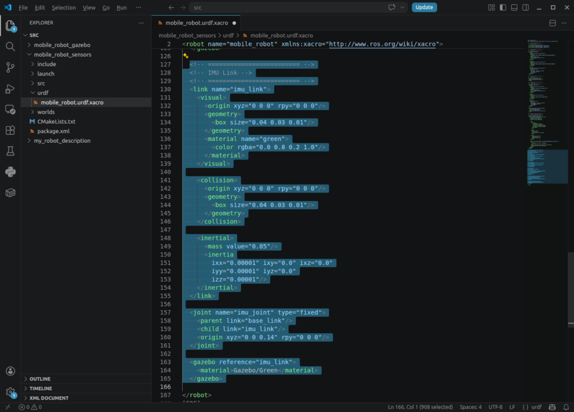Image resolution: width=574 pixels, height=412 pixels.
Task: Select the mobile_robot.urdf.xacro editor tab
Action: (x=196, y=22)
